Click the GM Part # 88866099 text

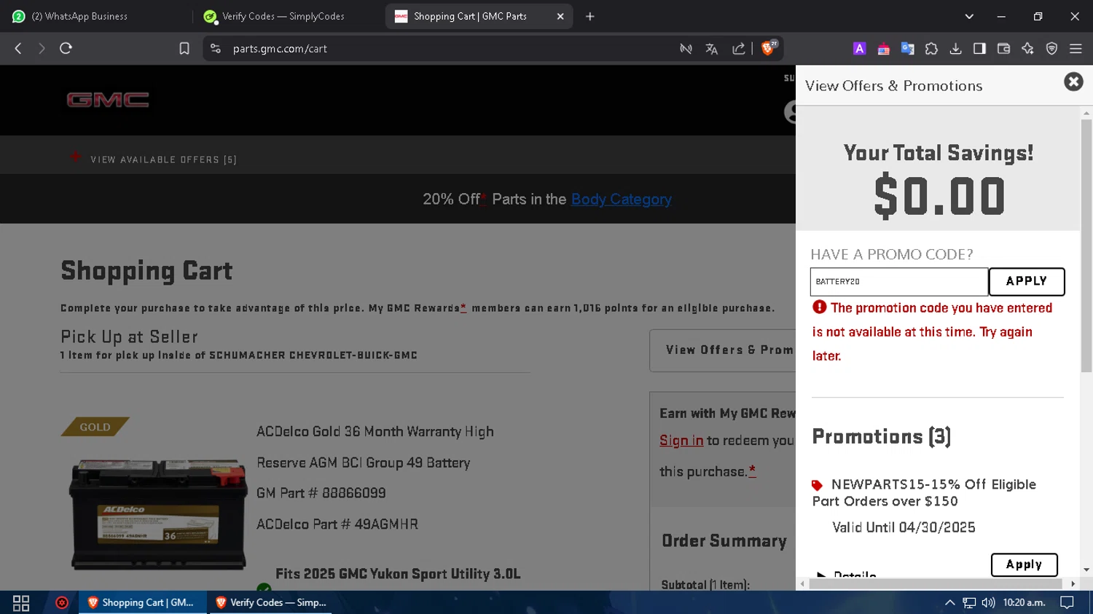point(321,493)
